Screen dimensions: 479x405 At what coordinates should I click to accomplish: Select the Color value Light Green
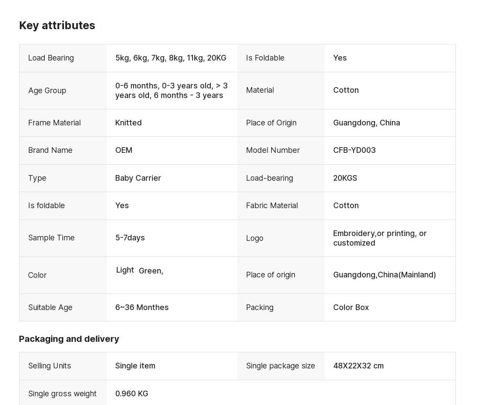click(140, 270)
